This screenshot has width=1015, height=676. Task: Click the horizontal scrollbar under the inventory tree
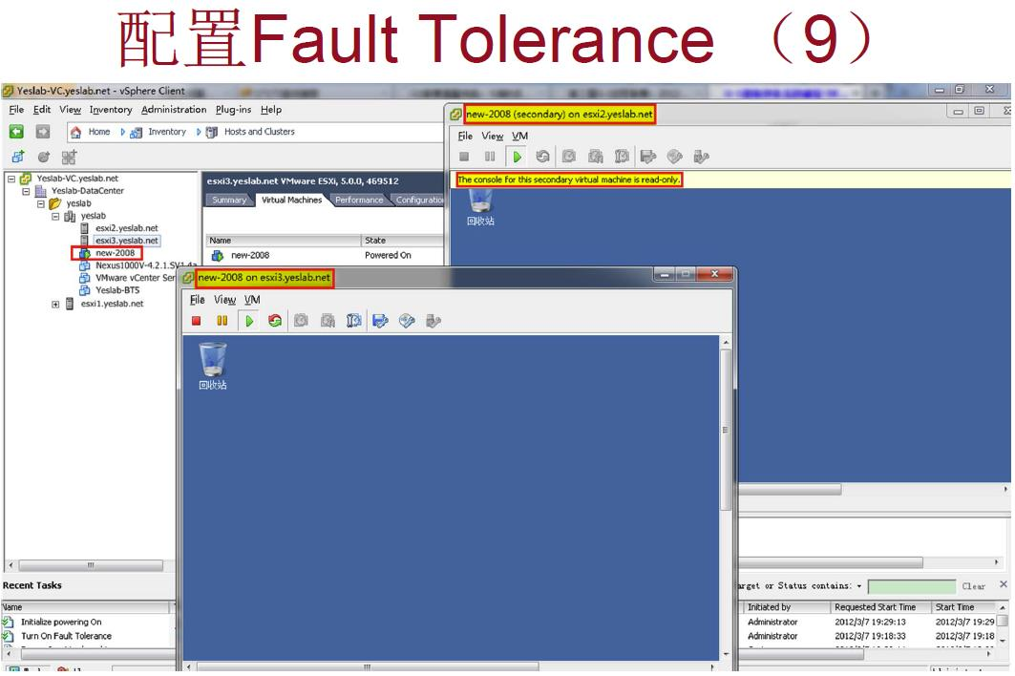[x=91, y=565]
